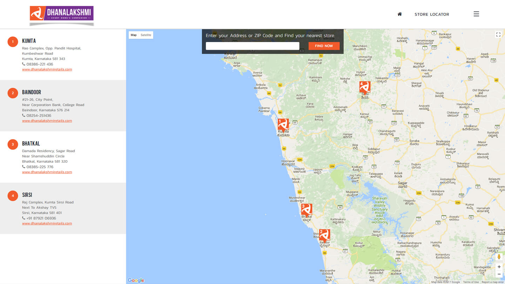The height and width of the screenshot is (284, 505).
Task: Select the Baindoor store listing
Action: 32,93
